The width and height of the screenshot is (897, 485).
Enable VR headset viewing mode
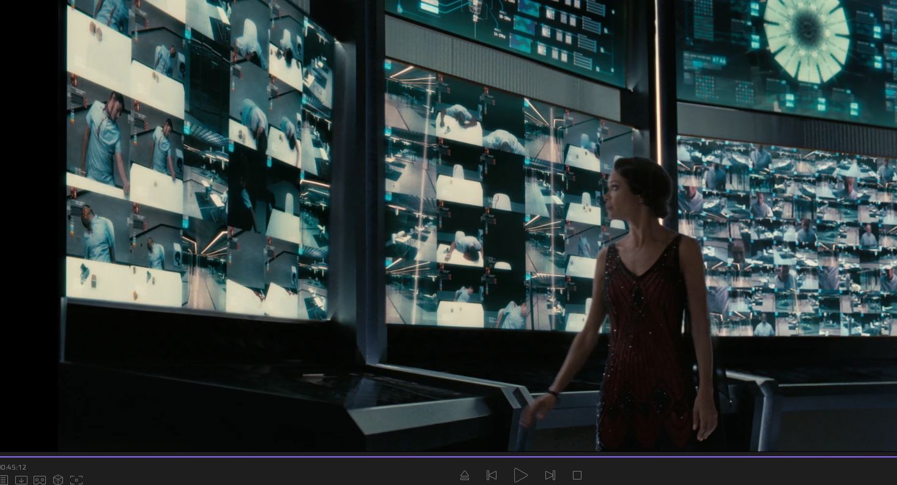point(40,480)
